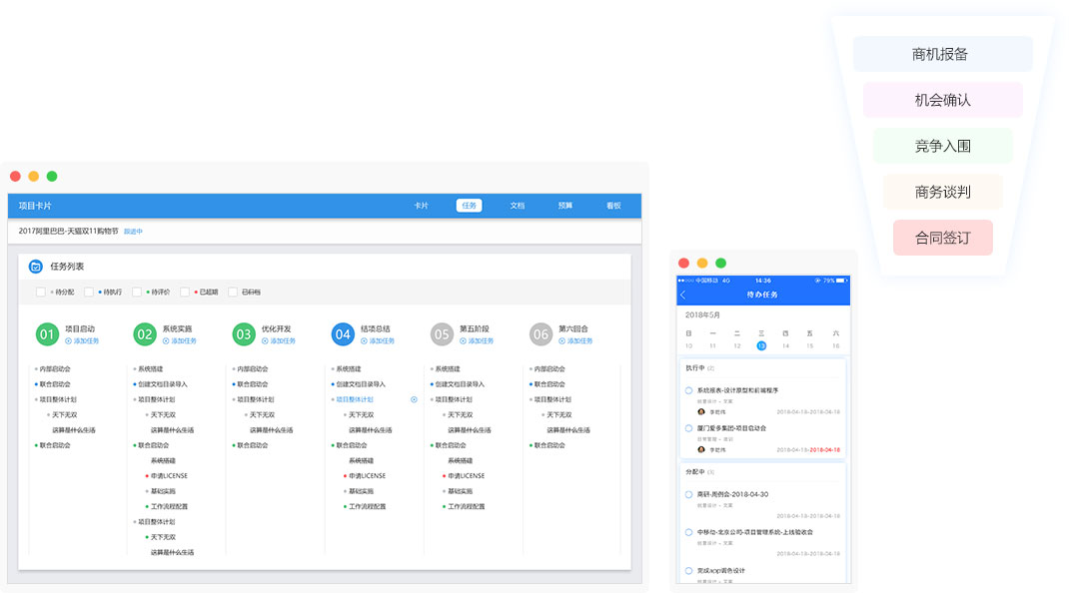Viewport: 1069px width, 593px height.
Task: Click the gray 06 stage circle
Action: pyautogui.click(x=540, y=334)
